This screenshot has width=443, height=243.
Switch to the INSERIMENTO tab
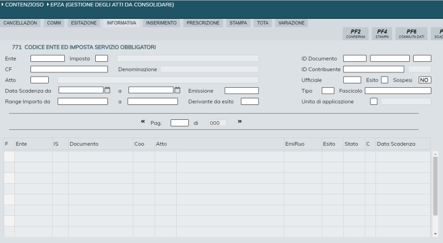click(161, 23)
